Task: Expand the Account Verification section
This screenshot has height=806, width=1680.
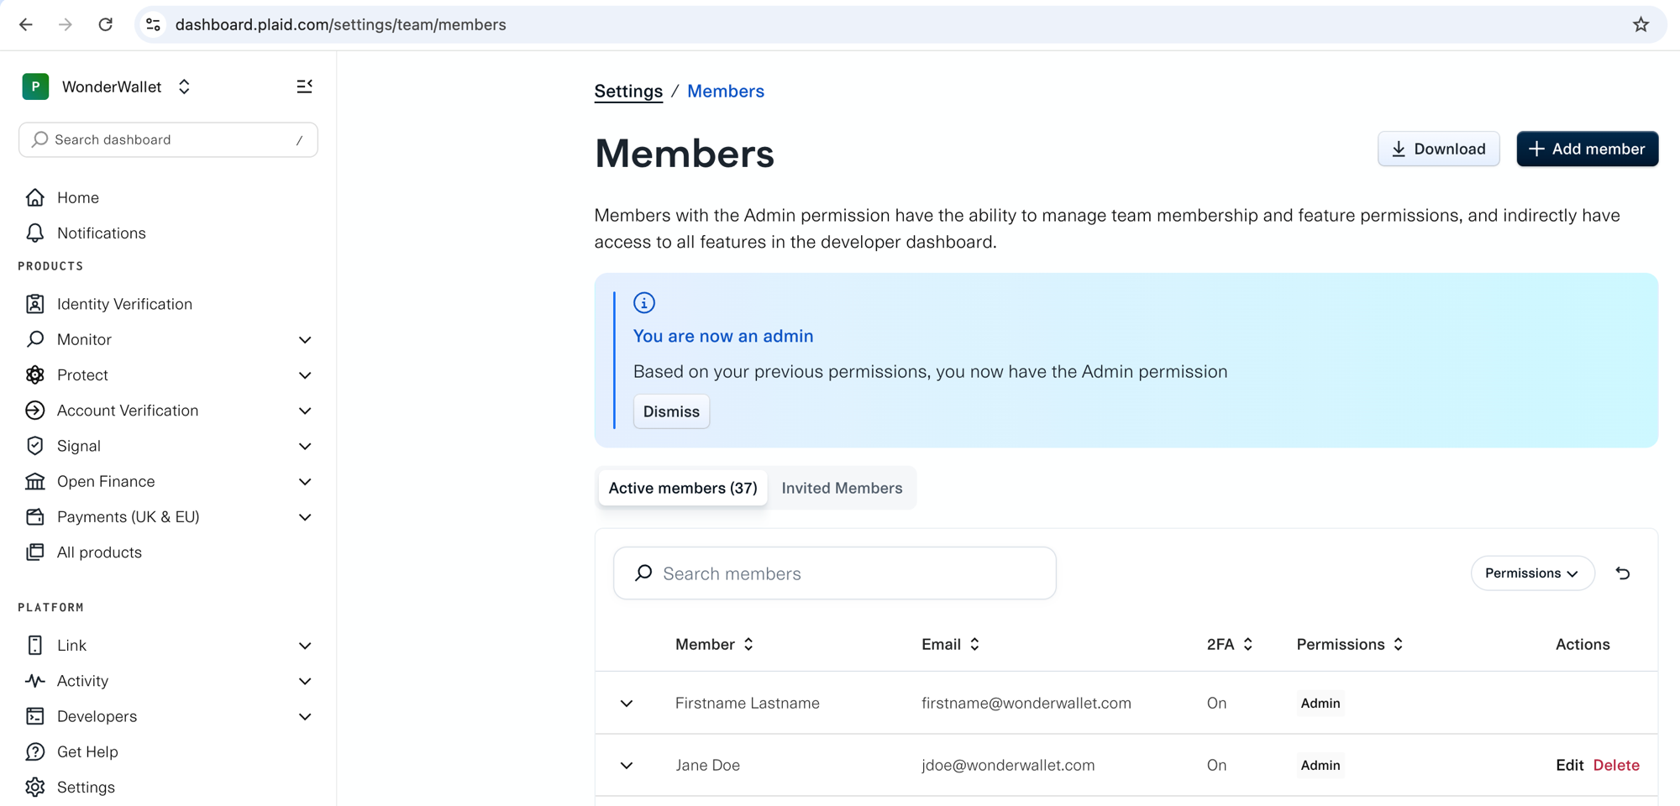Action: tap(305, 411)
